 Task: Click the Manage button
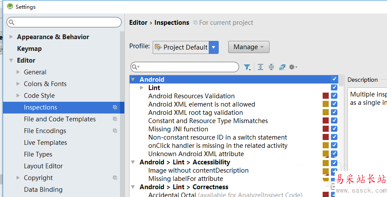coord(249,47)
